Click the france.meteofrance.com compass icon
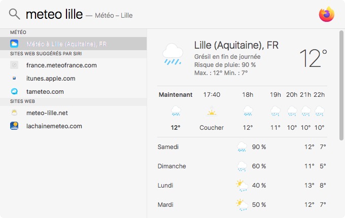345x218 pixels. click(15, 65)
